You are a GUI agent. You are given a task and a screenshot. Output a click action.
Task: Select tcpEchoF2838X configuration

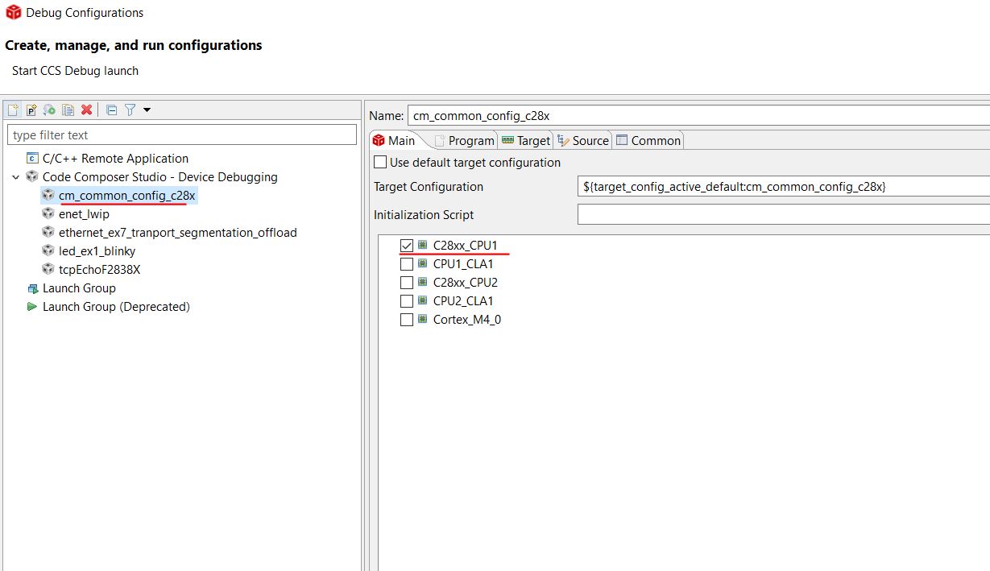point(99,270)
